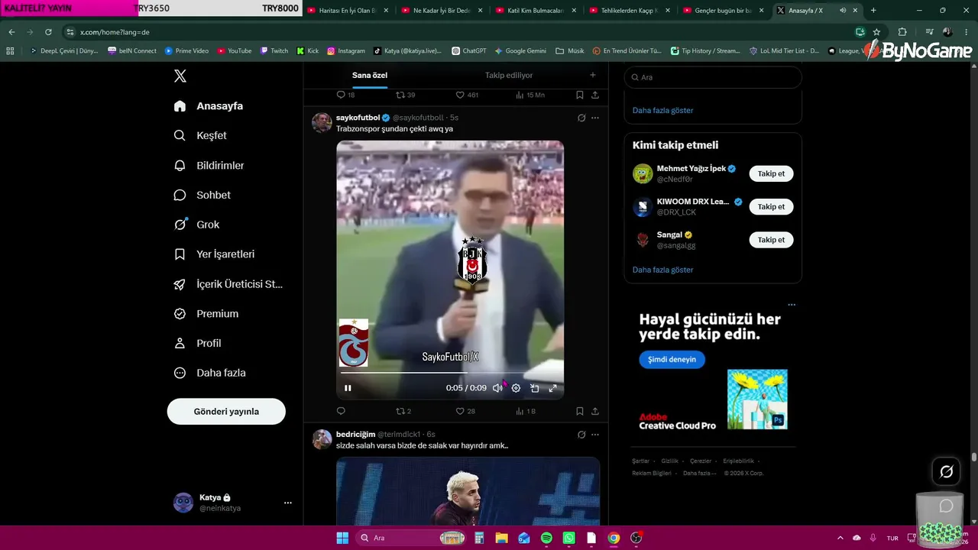Screen dimensions: 978x550
Task: Bookmark this page with the star icon
Action: coord(876,32)
